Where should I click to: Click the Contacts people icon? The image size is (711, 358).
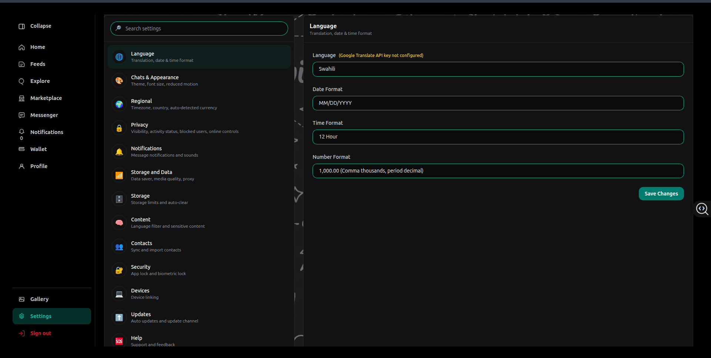coord(119,247)
